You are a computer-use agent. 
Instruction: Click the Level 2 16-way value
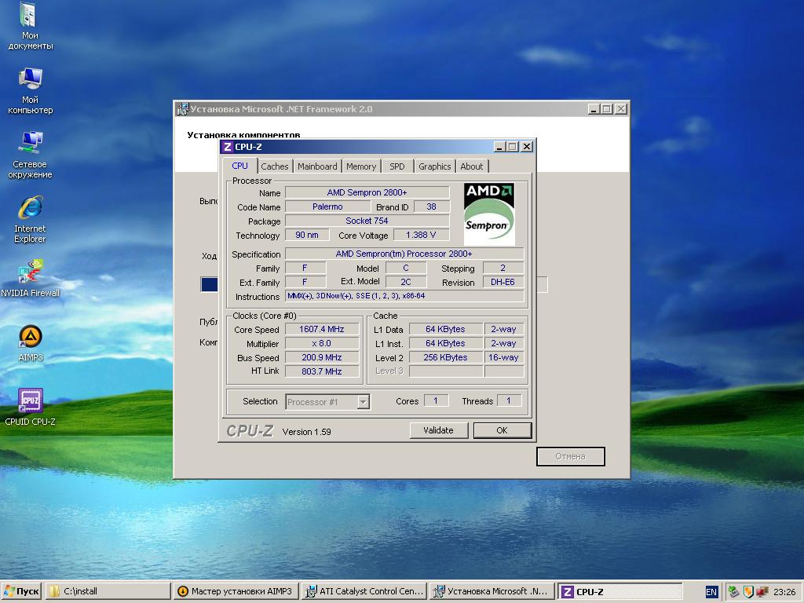(503, 357)
